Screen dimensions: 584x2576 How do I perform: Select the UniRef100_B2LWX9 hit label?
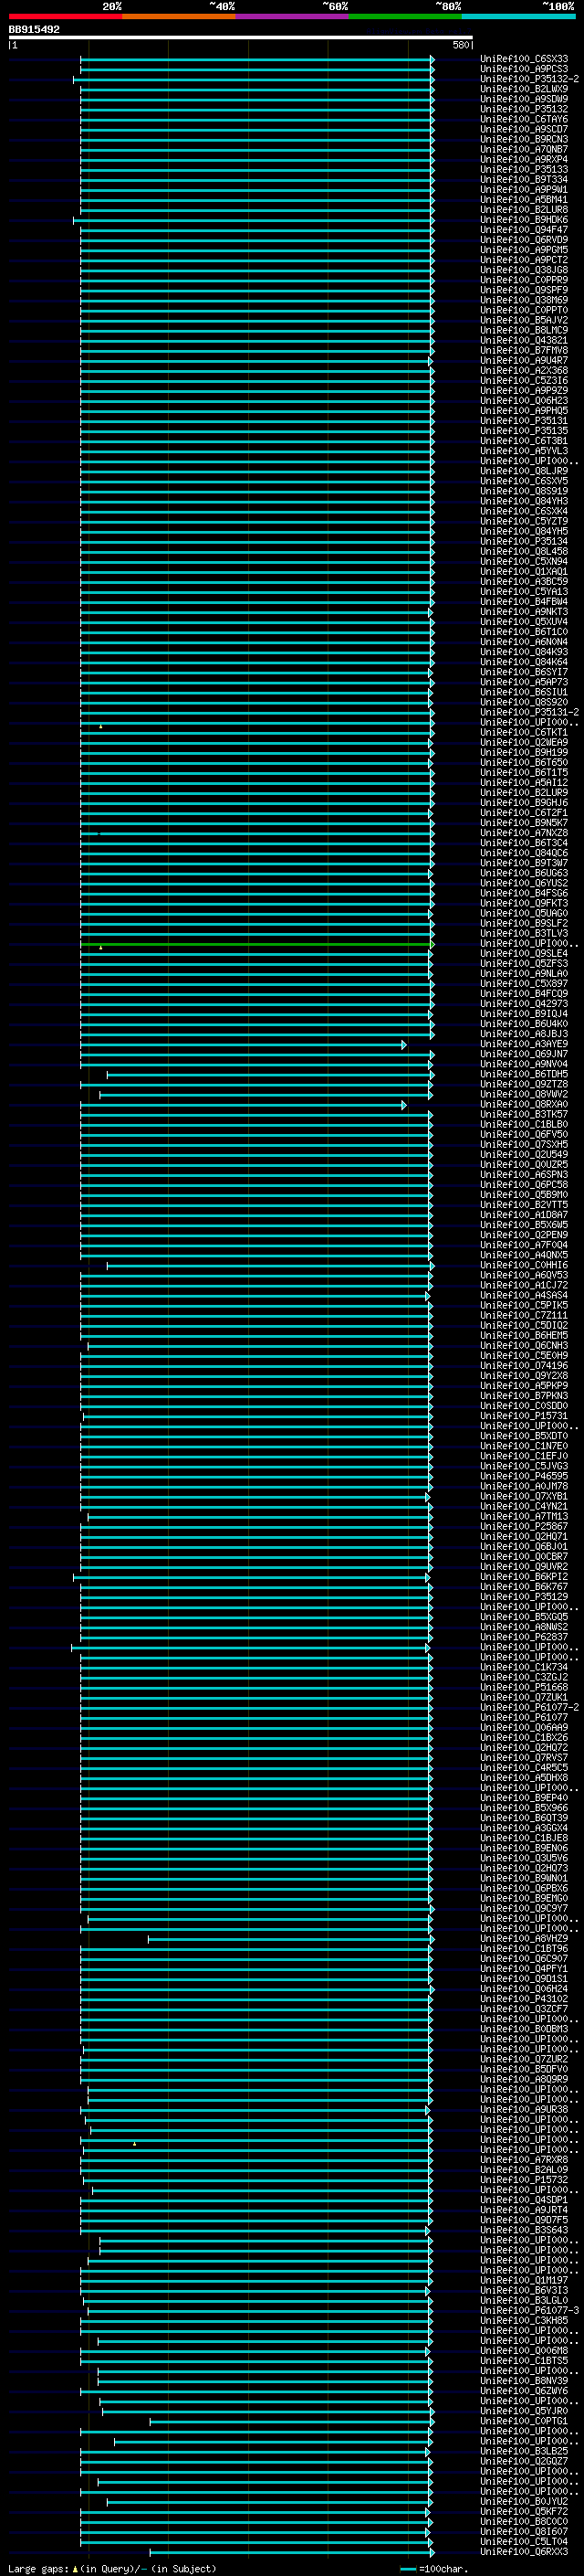click(524, 89)
